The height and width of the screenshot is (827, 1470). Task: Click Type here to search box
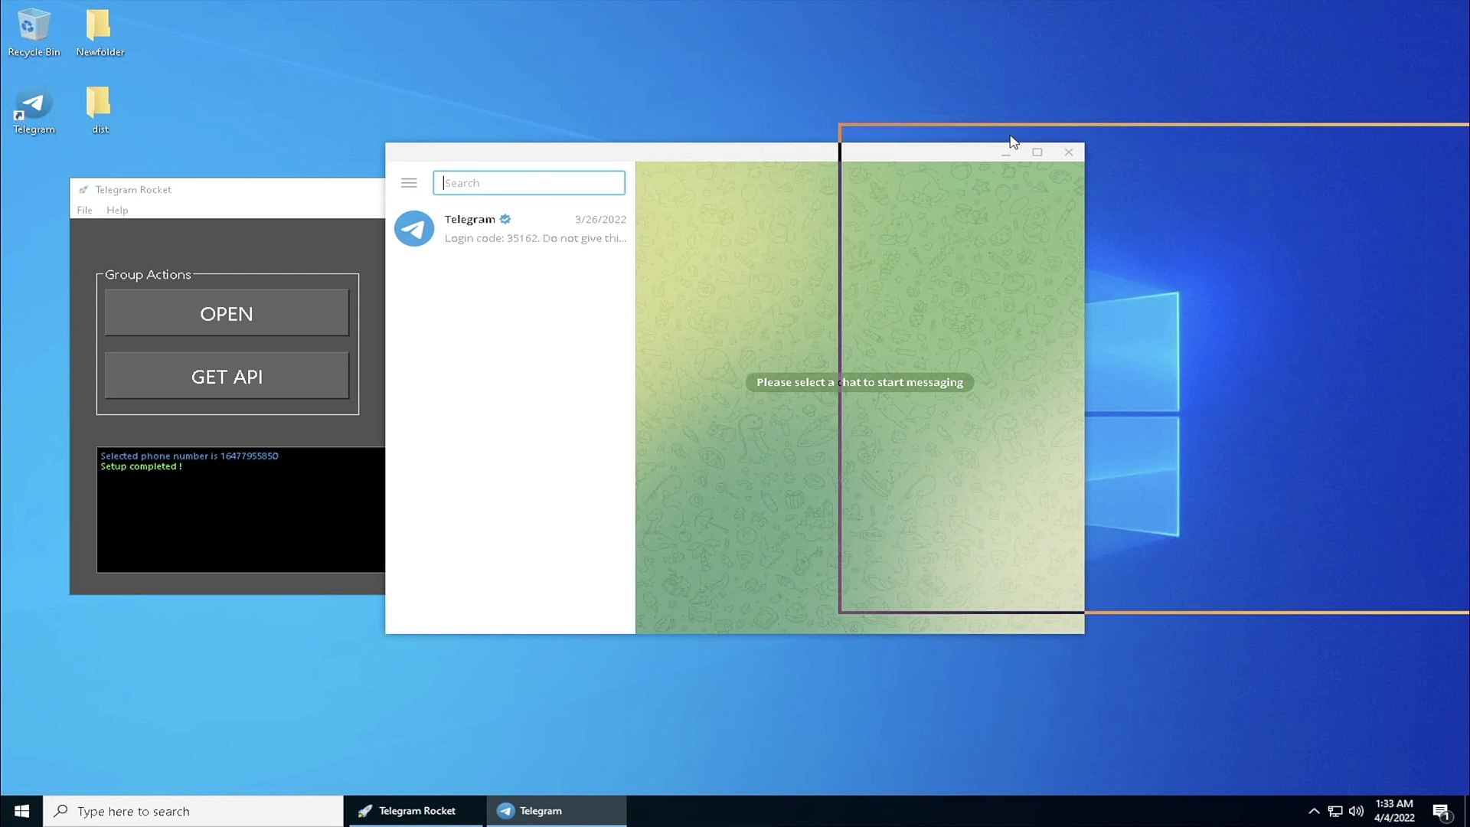coord(194,811)
